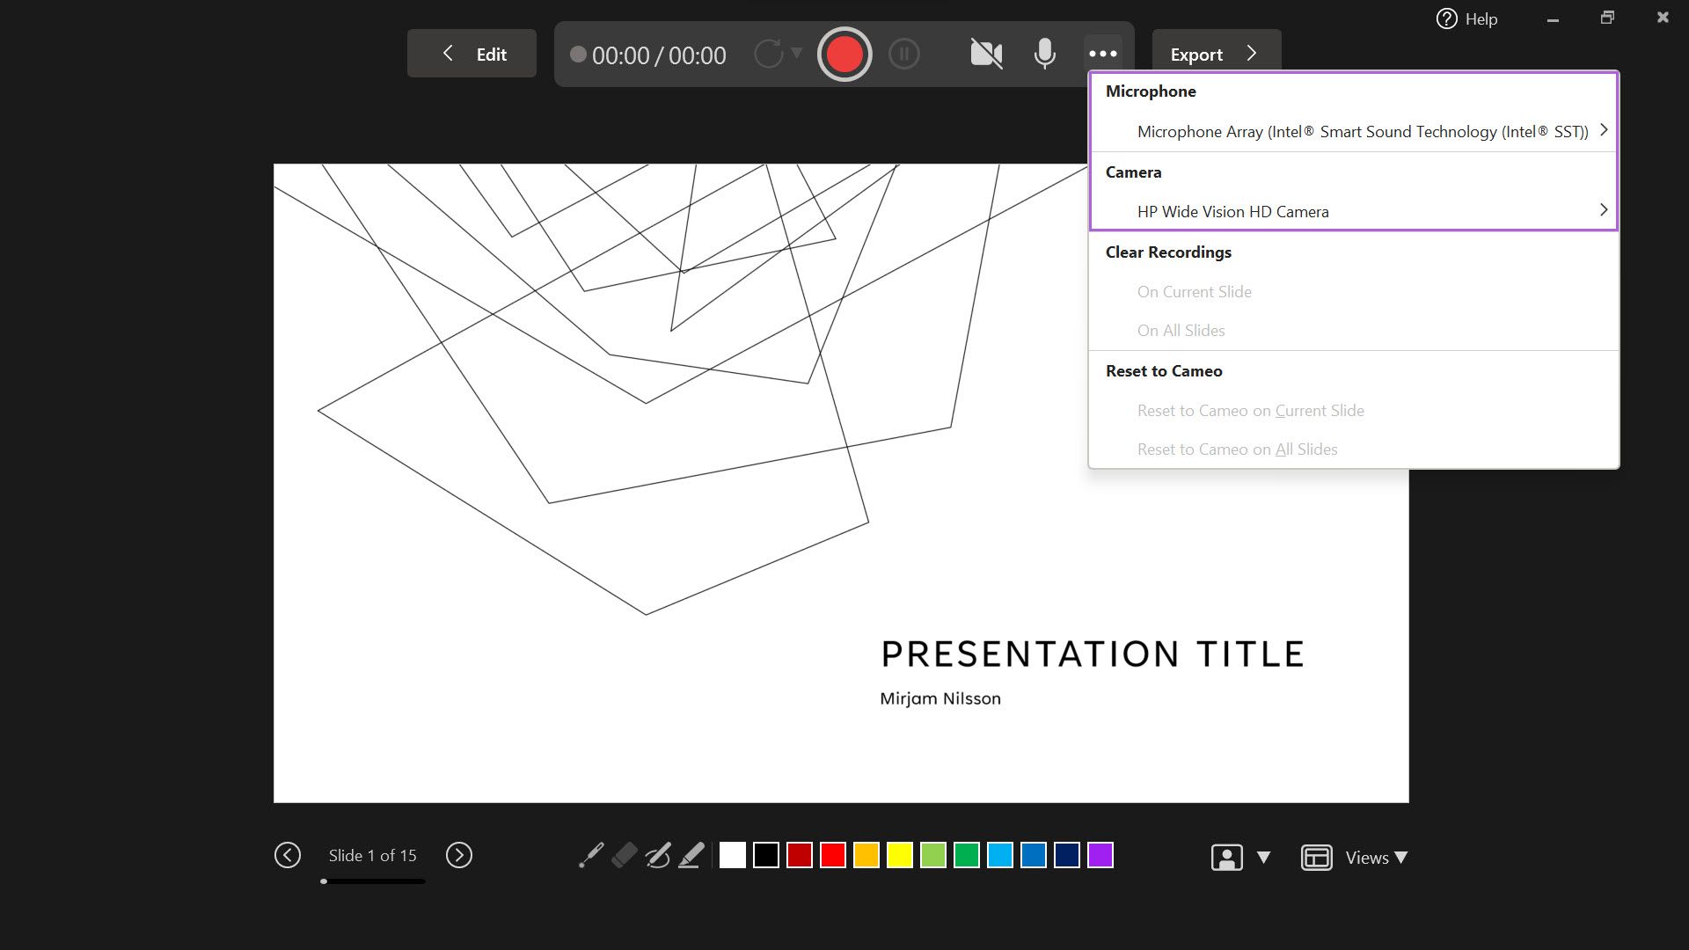Mute the microphone
This screenshot has height=950, width=1689.
point(1044,54)
